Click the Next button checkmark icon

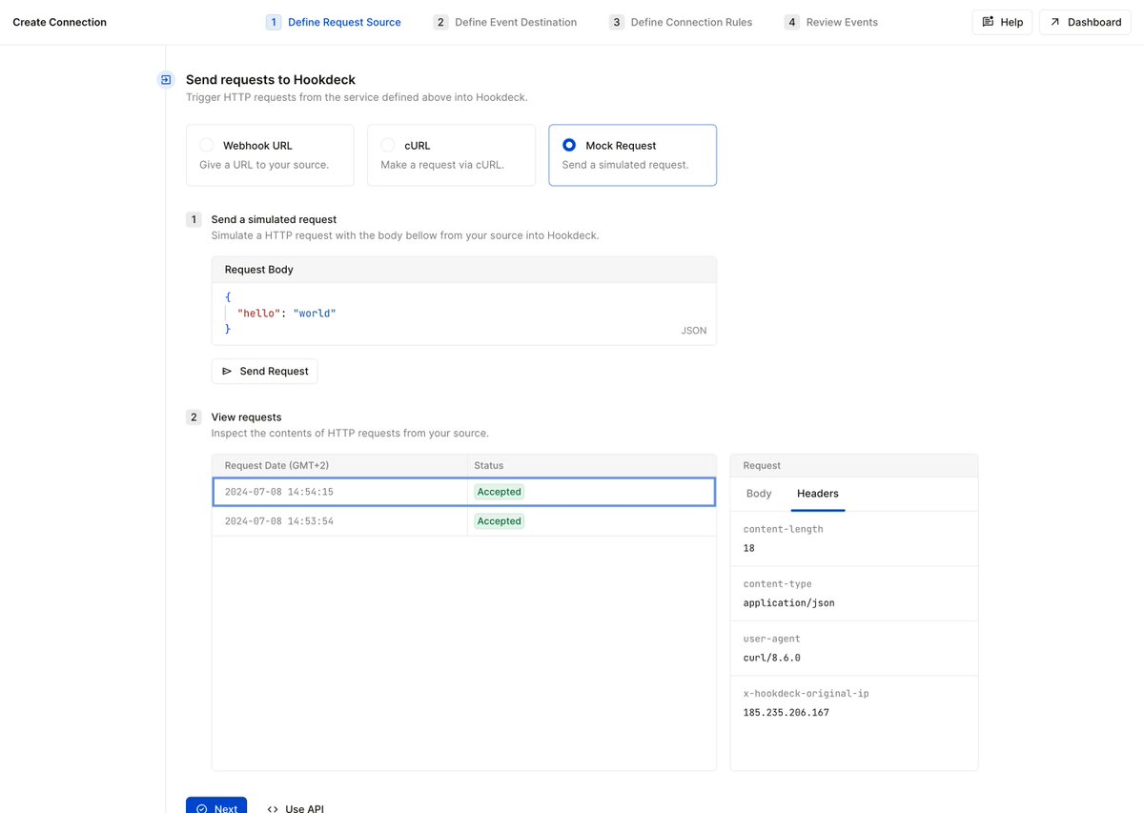[x=201, y=809]
